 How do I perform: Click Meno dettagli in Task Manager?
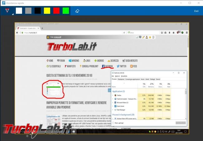click(118, 123)
